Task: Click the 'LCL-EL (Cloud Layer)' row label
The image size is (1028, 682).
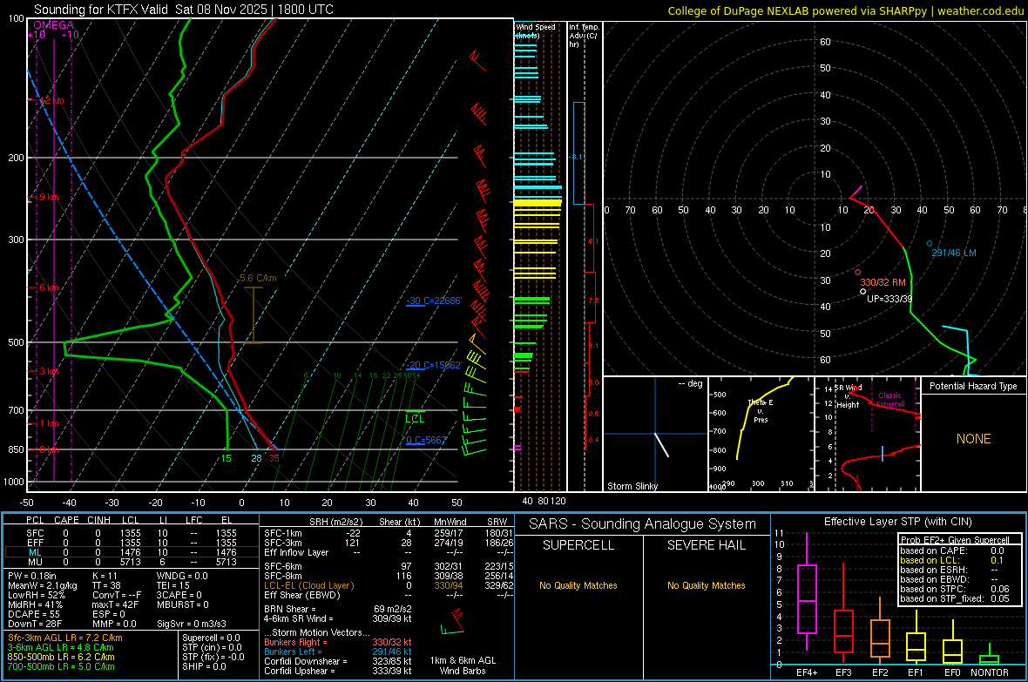Action: 308,585
